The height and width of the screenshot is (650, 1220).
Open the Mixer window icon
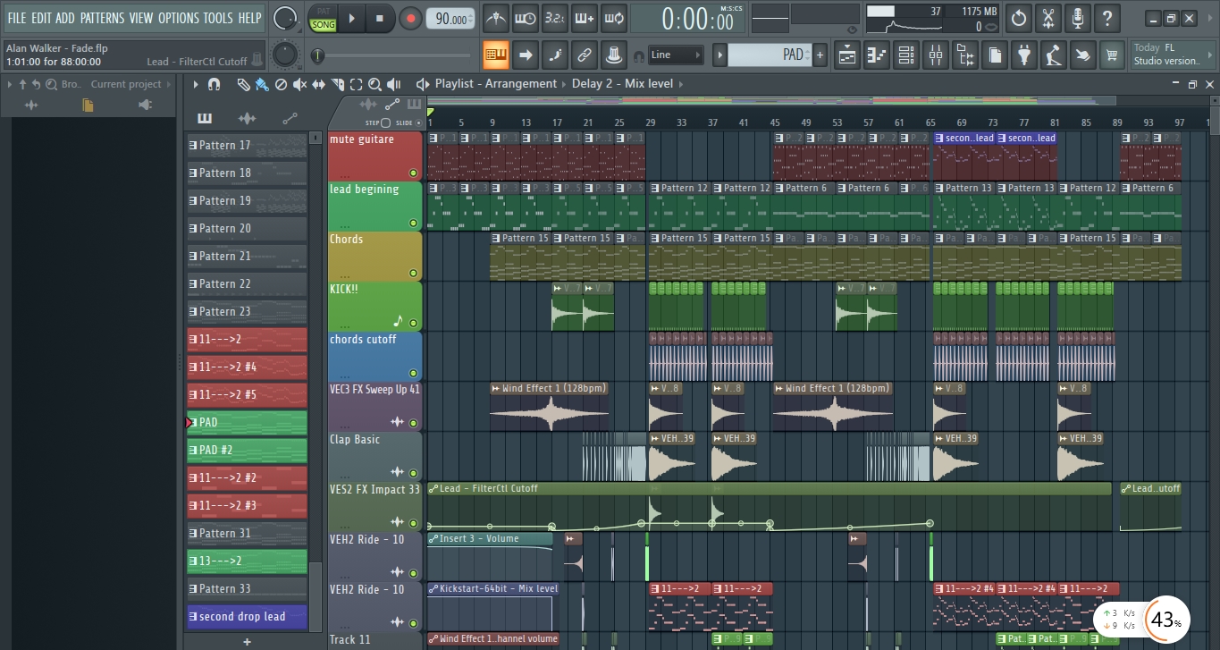click(x=936, y=55)
